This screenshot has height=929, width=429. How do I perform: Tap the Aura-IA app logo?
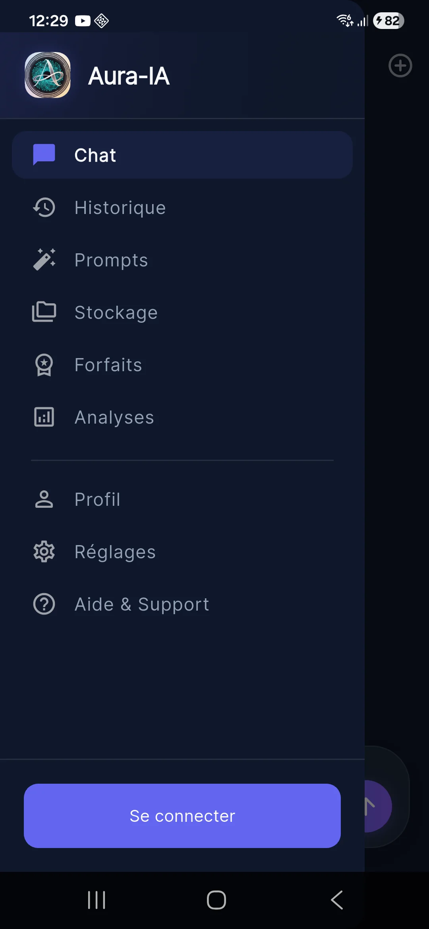48,75
